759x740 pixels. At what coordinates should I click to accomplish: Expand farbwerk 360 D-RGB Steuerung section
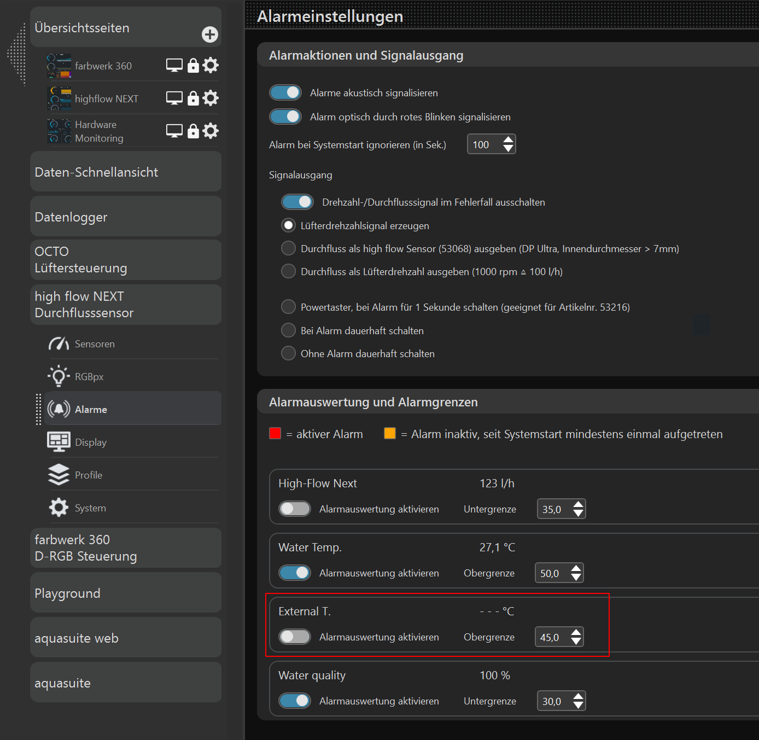(x=126, y=548)
